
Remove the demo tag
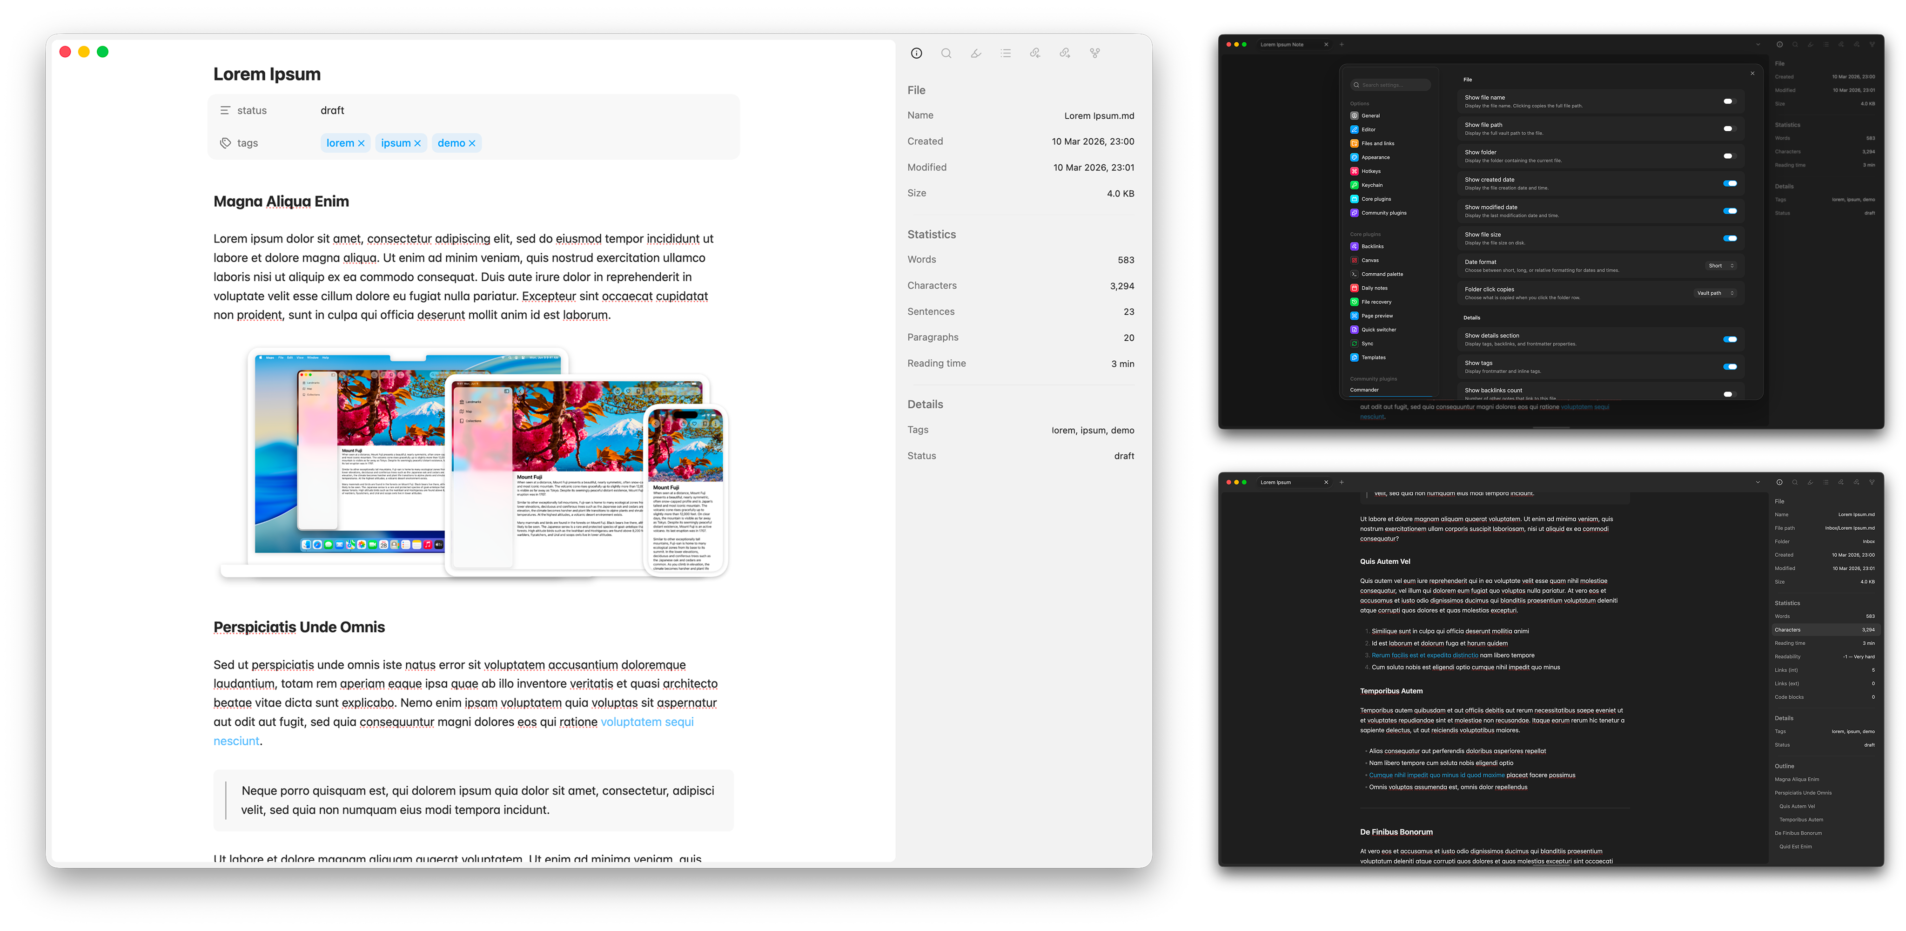point(472,143)
